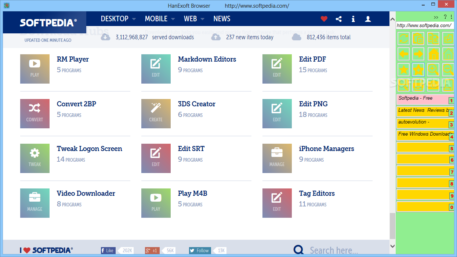Open the filled home page icon

434,54
